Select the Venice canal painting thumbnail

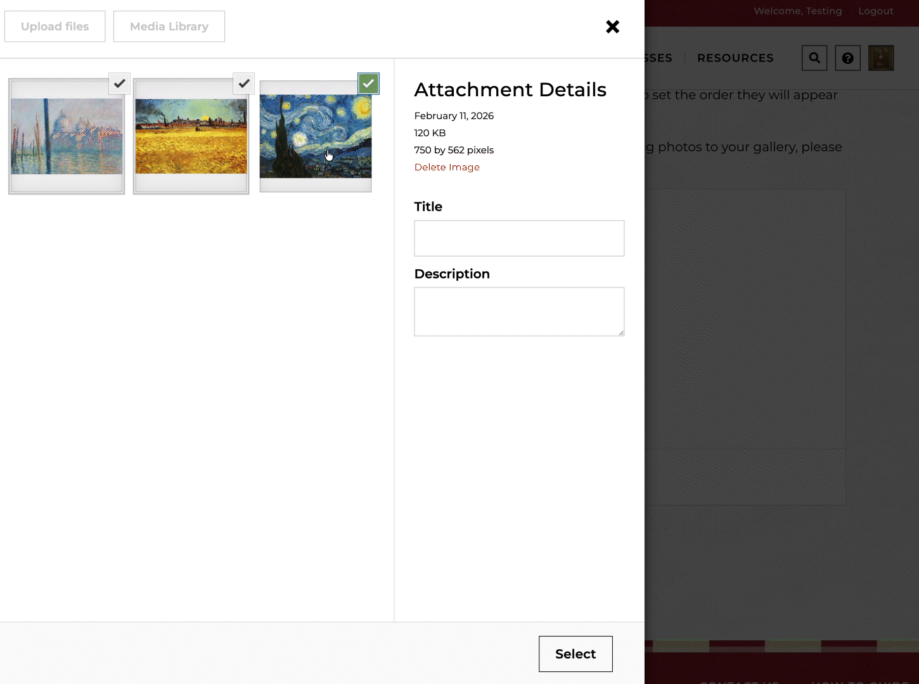(67, 137)
